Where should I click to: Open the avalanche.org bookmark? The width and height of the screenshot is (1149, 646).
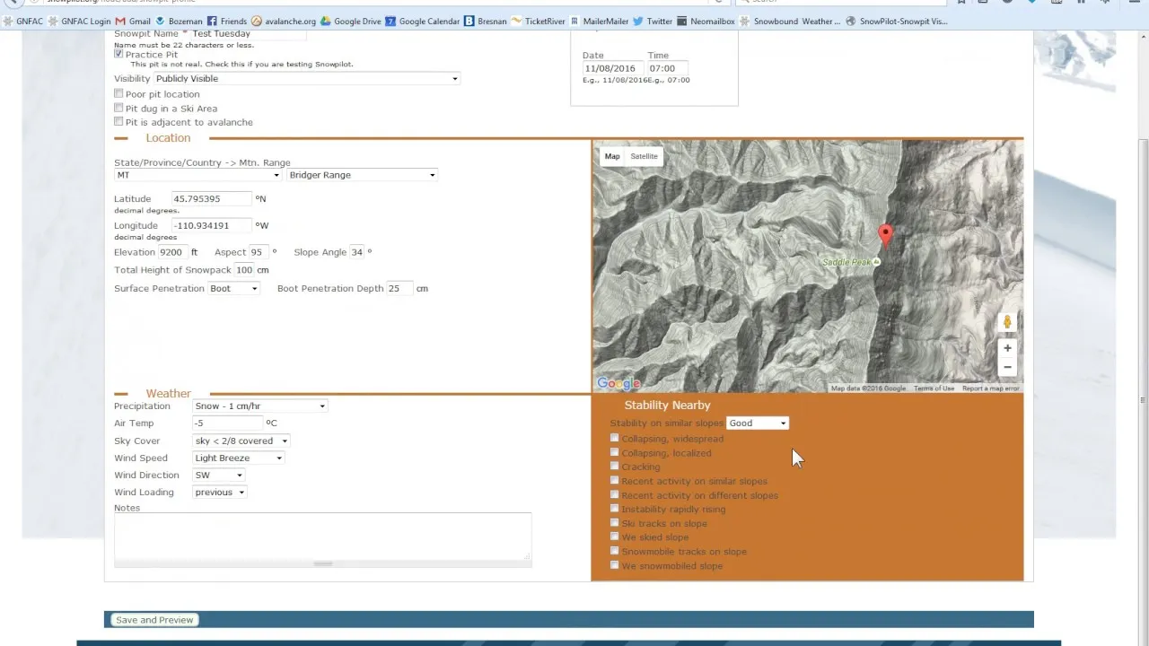tap(284, 21)
